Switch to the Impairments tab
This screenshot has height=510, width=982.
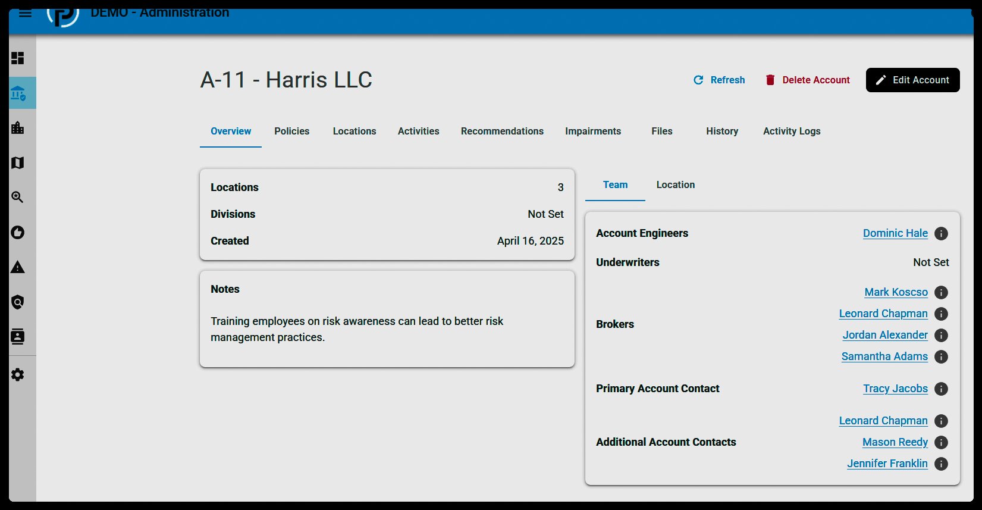[593, 131]
